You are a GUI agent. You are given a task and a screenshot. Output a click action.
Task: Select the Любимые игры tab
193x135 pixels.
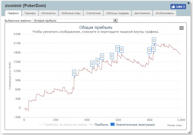(71, 13)
